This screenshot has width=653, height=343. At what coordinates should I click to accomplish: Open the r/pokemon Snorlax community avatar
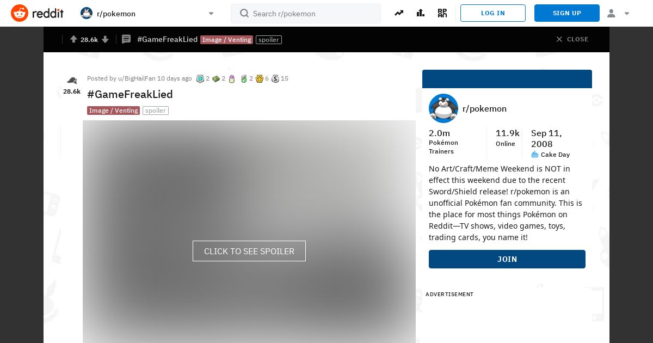coord(443,108)
